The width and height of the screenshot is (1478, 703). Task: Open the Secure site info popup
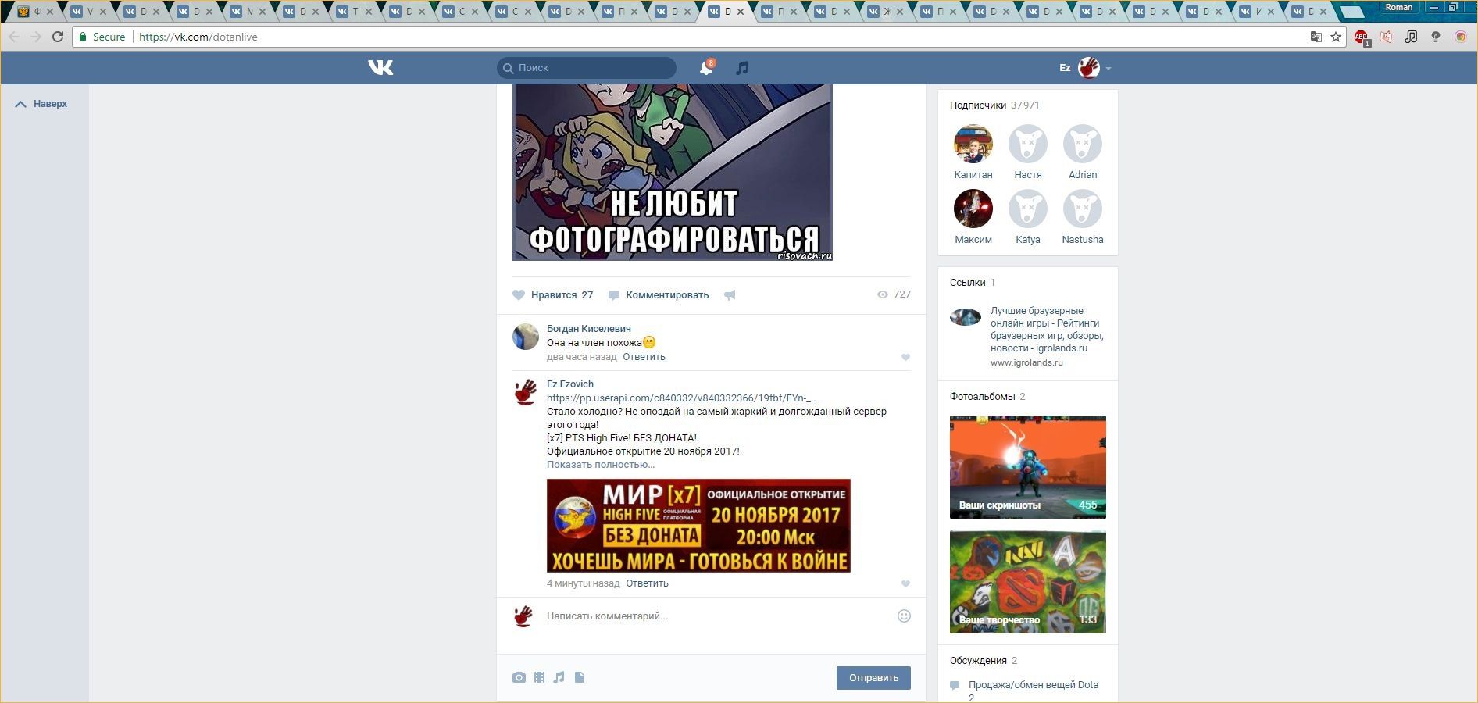102,37
